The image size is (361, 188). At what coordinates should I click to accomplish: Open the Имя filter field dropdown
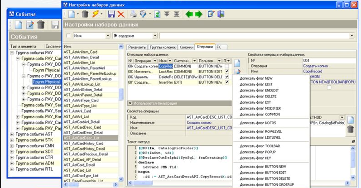click(x=108, y=36)
